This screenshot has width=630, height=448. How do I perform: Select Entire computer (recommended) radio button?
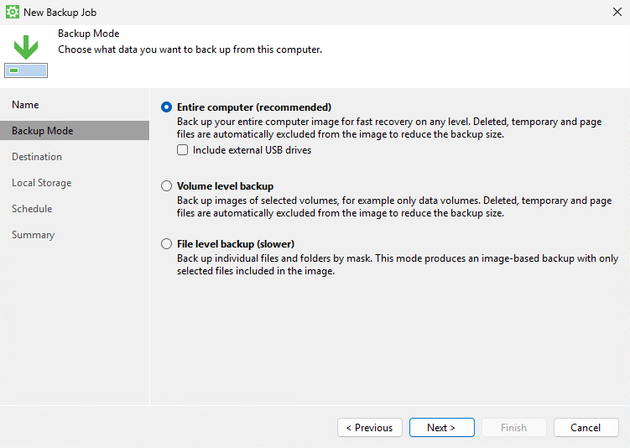166,107
